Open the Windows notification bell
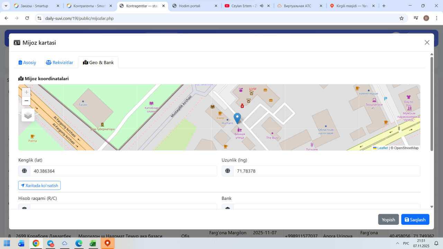This screenshot has height=249, width=443. (437, 243)
